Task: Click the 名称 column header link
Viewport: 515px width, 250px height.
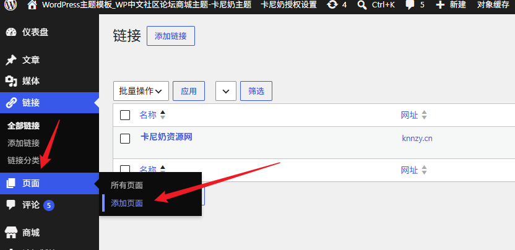Action: pyautogui.click(x=148, y=115)
